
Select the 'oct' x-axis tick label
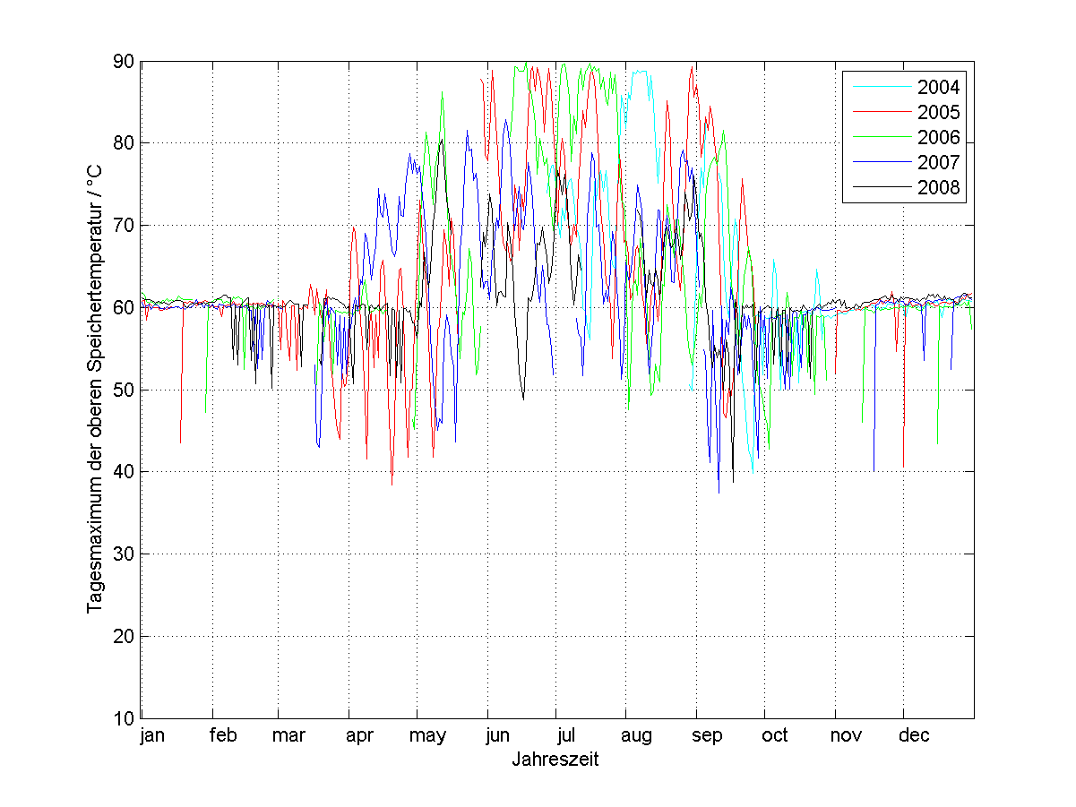click(x=775, y=736)
